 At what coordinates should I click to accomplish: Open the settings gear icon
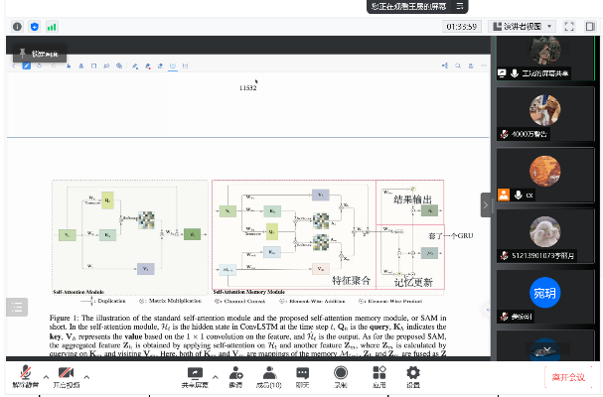(x=412, y=374)
